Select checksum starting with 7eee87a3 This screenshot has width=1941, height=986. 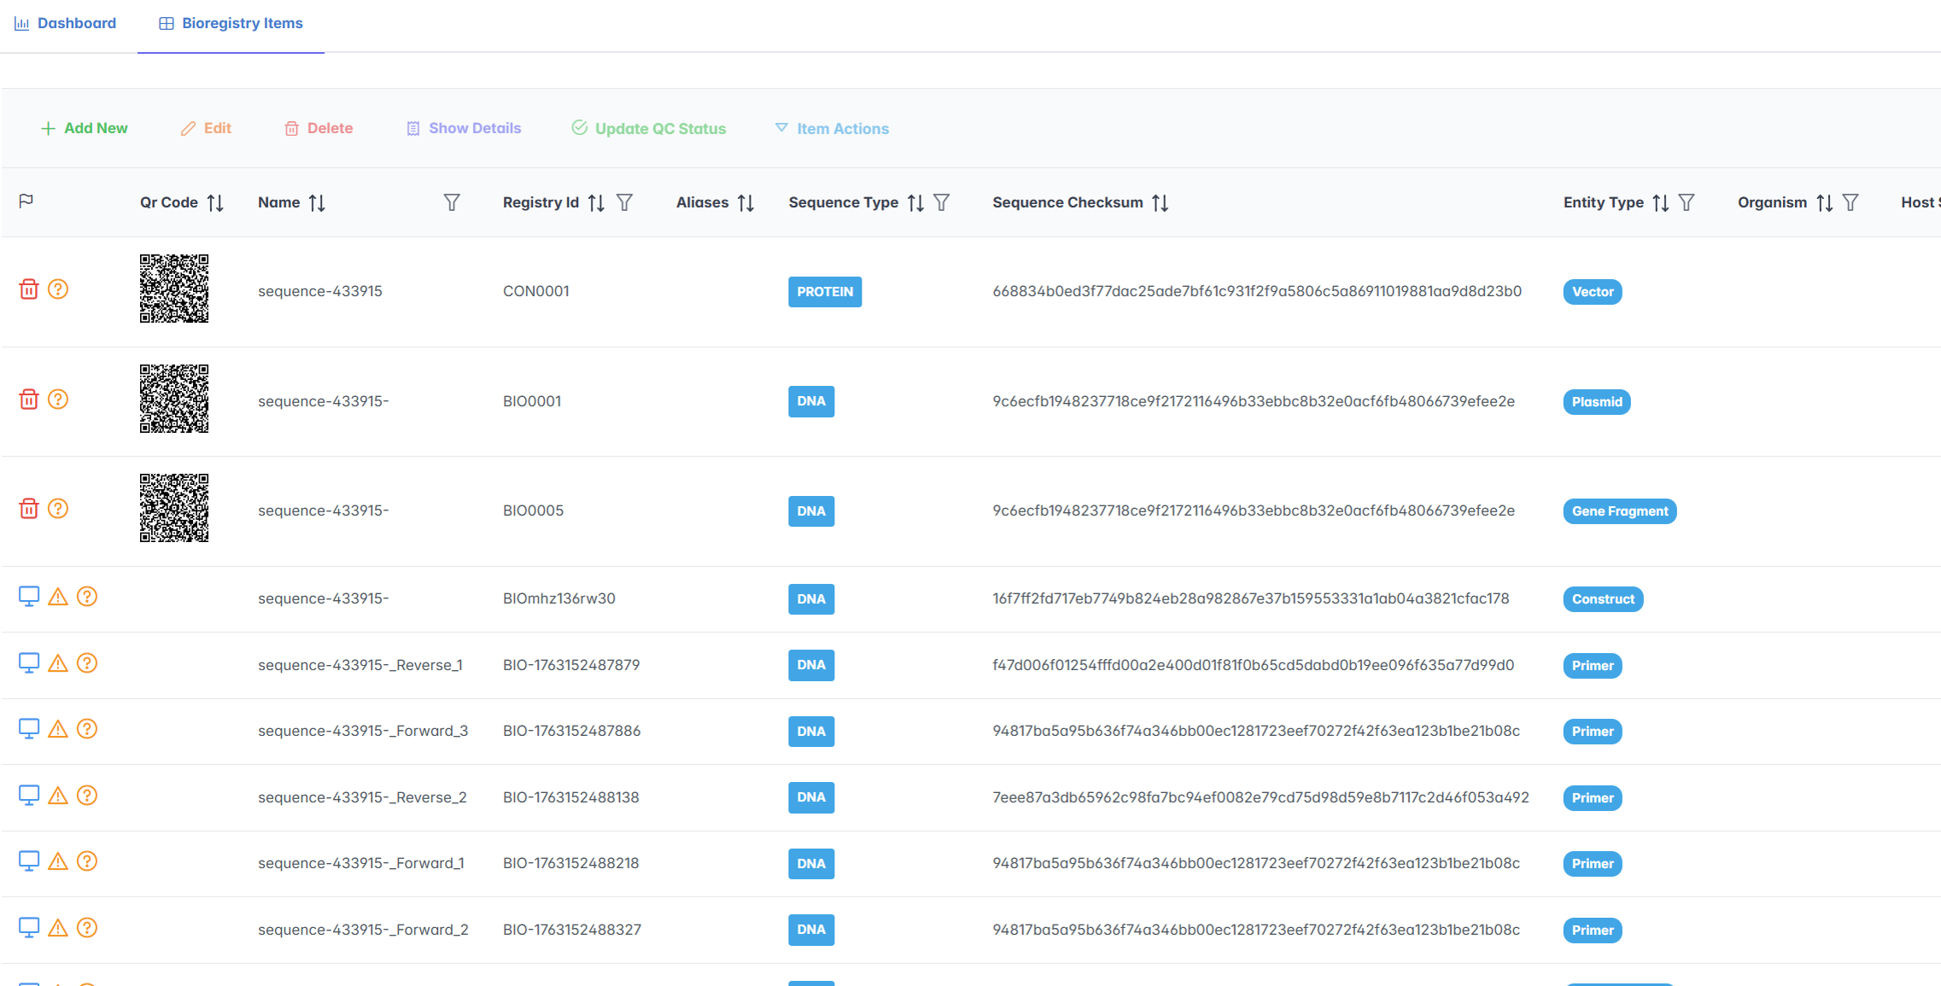(x=1260, y=797)
